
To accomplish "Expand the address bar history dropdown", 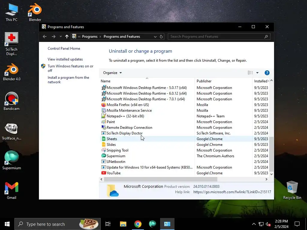I will 155,37.
